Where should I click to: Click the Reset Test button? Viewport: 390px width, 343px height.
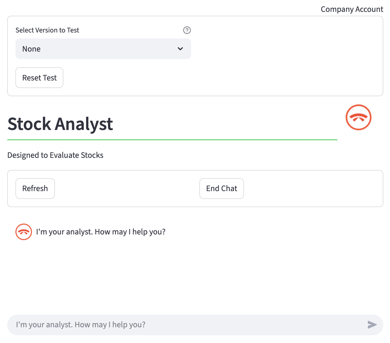[x=39, y=78]
